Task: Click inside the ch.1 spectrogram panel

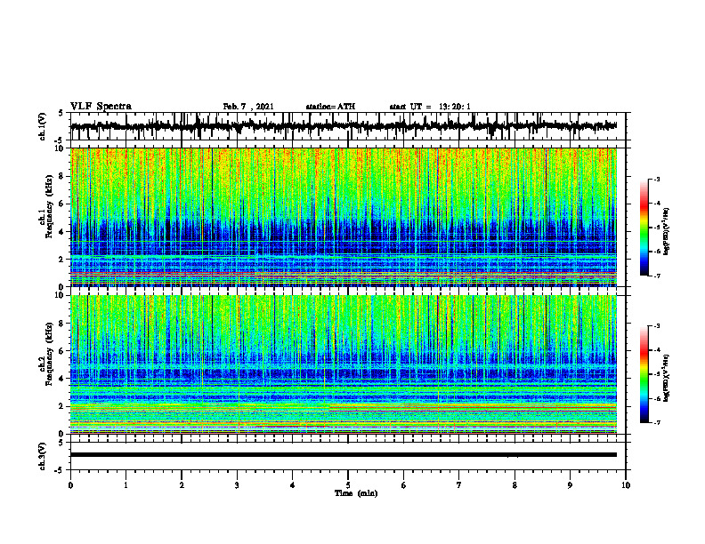Action: (x=344, y=217)
